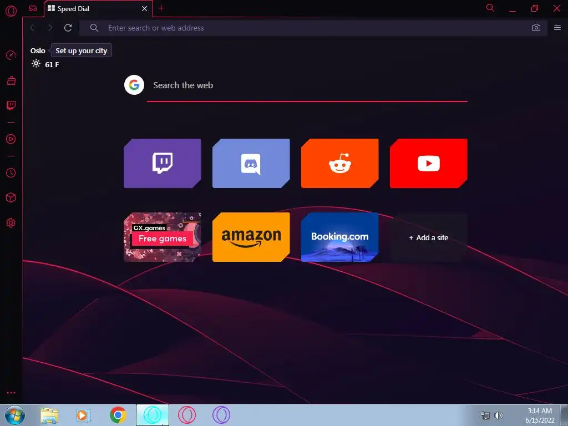Open the YouTube speed dial tile
The width and height of the screenshot is (568, 426).
(x=429, y=164)
